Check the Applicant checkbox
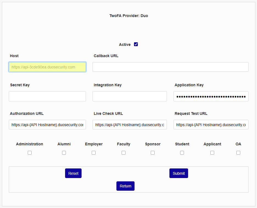 tap(212, 153)
